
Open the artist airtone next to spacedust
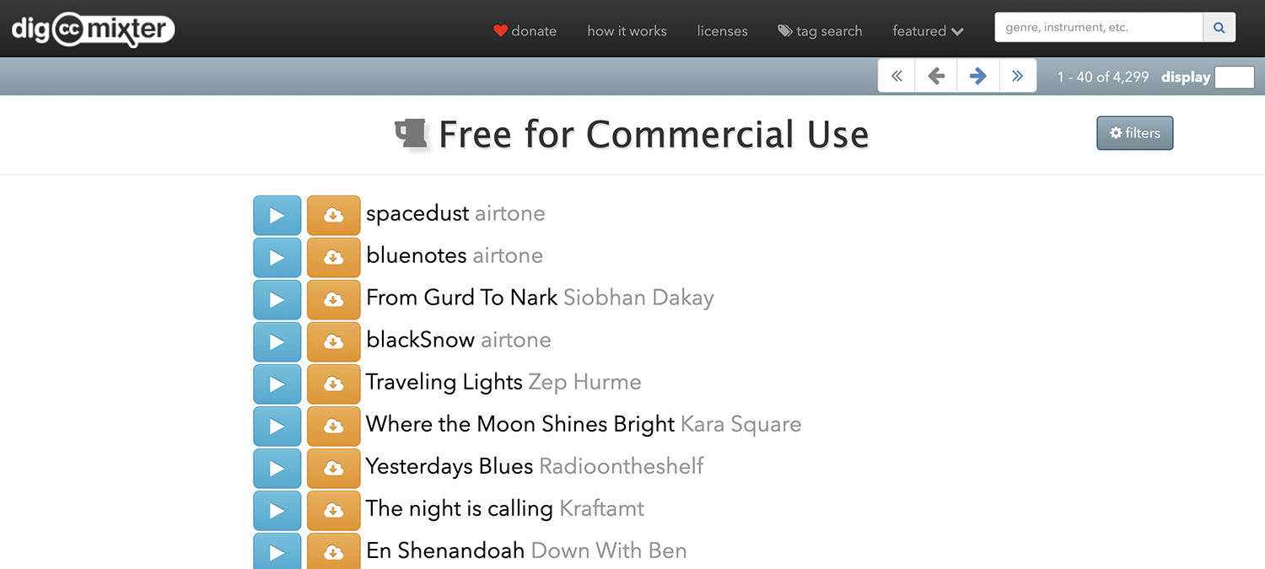point(509,213)
